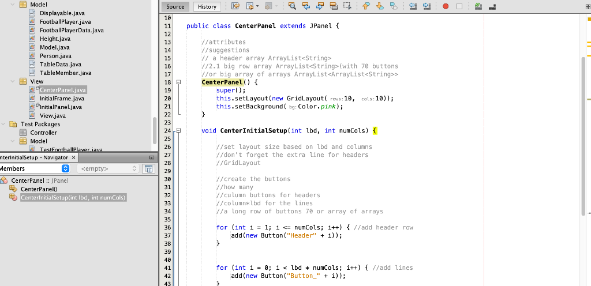Screen dimensions: 591x286
Task: Click the editor vertical scrollbar thumb
Action: click(583, 136)
